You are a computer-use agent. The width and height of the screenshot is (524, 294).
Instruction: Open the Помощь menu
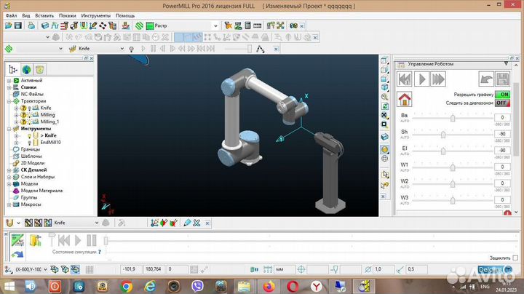point(125,16)
